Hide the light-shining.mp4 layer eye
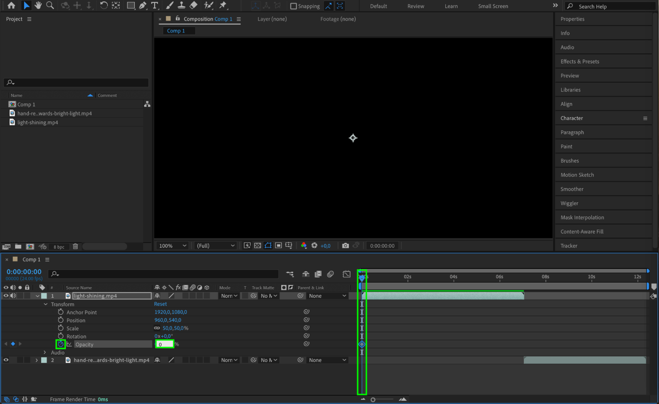 pos(6,296)
